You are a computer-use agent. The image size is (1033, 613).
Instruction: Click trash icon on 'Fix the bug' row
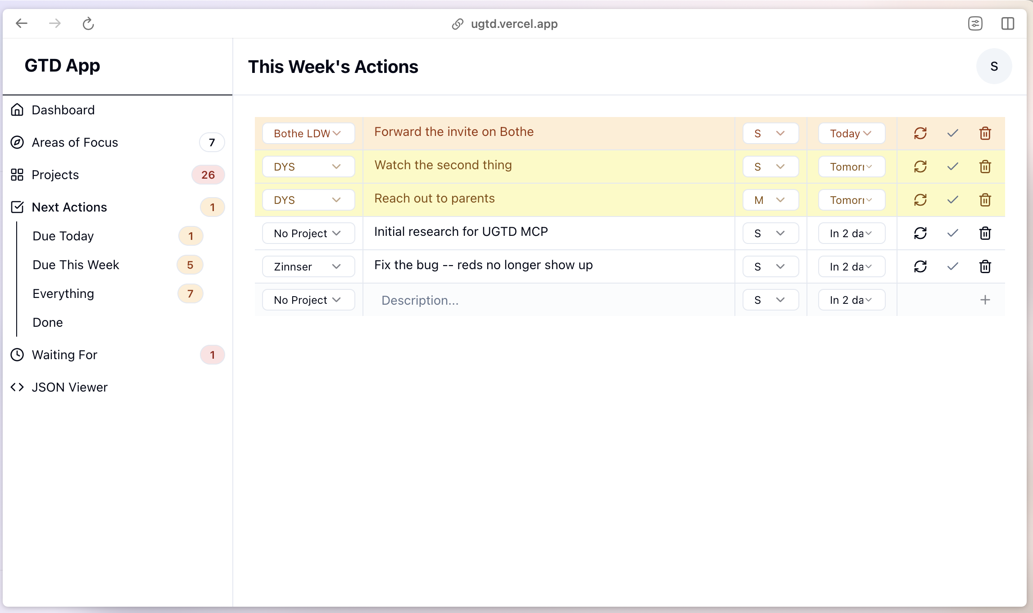pyautogui.click(x=985, y=266)
